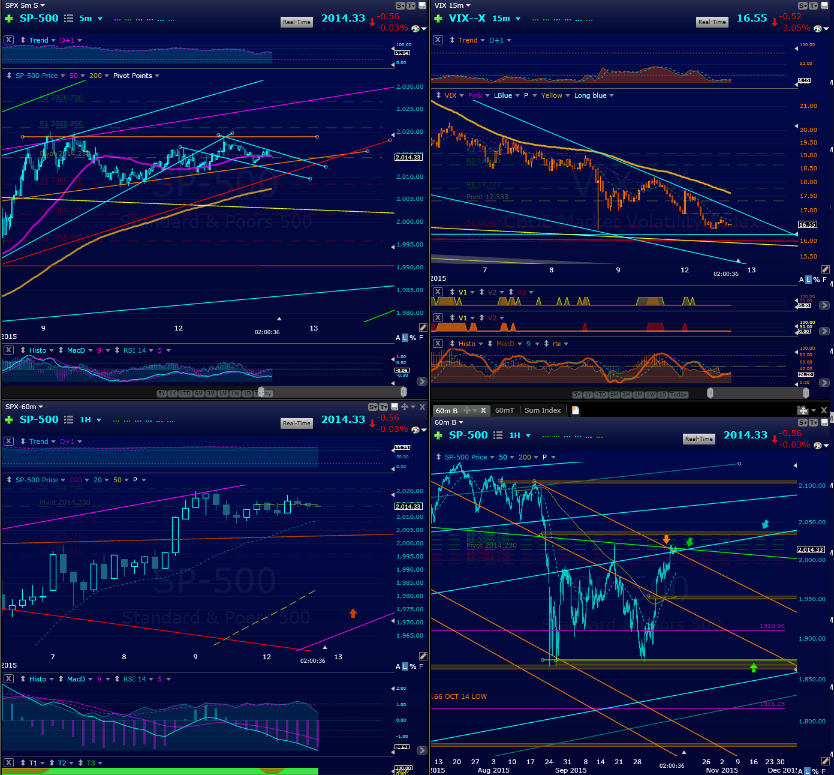Open the color palette icon in the 60m B panel
Image resolution: width=834 pixels, height=775 pixels.
point(818,445)
